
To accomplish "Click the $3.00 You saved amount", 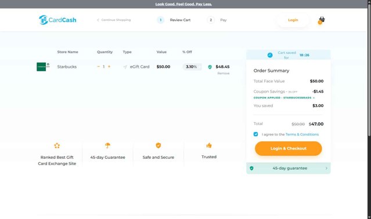I will 318,105.
